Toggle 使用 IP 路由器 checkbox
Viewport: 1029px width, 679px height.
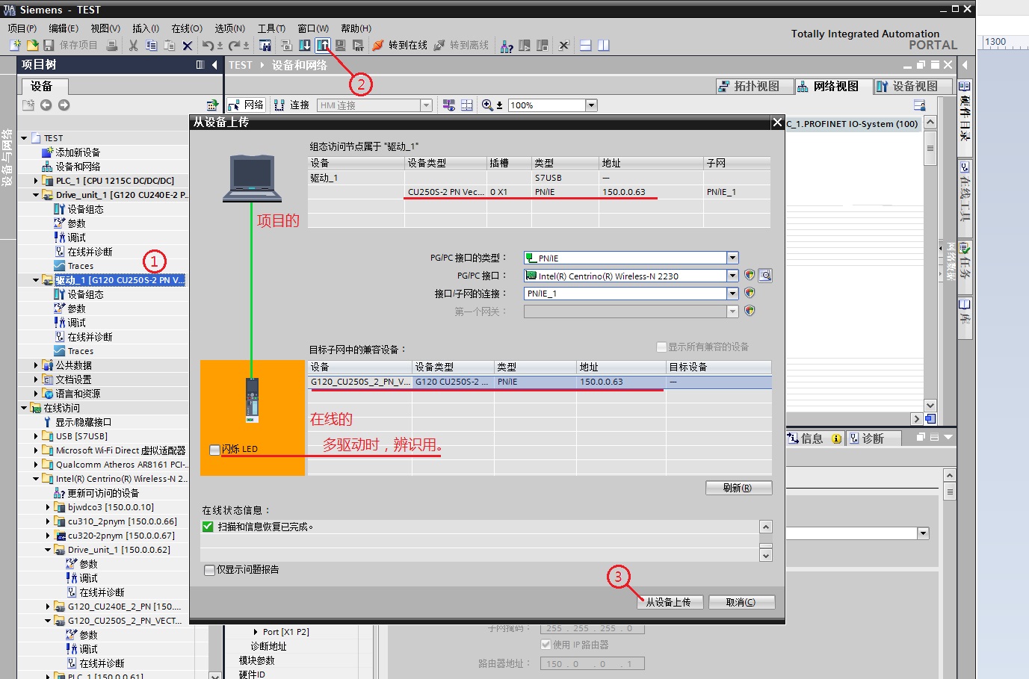[x=546, y=645]
